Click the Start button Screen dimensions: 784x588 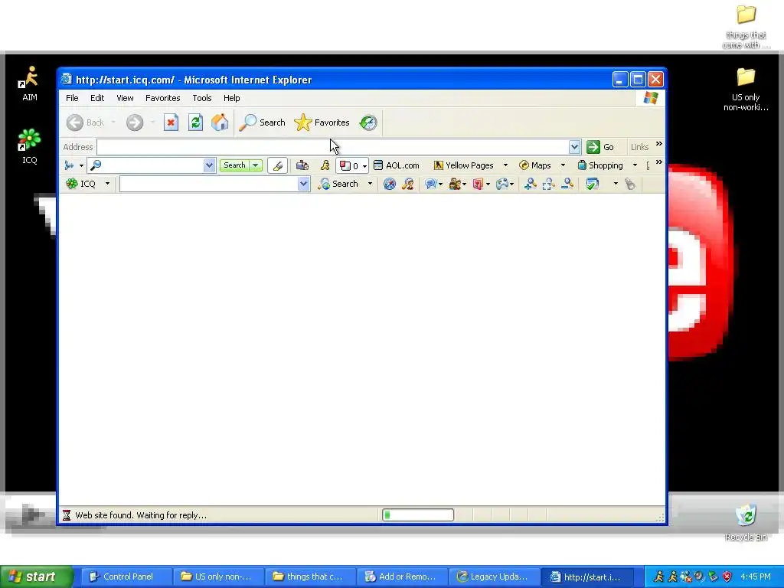coord(36,577)
